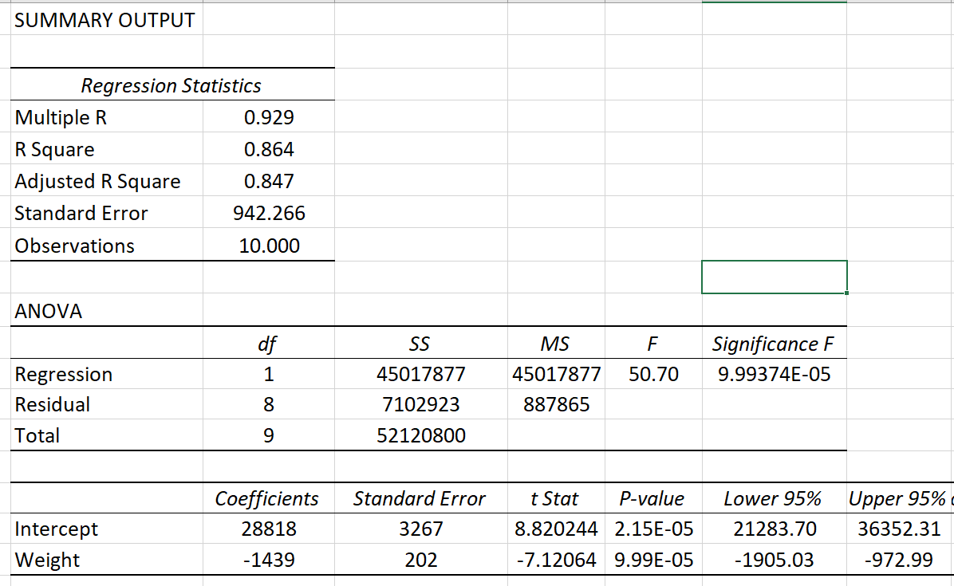Select Residual MS value 887865
954x586 pixels.
(x=556, y=404)
